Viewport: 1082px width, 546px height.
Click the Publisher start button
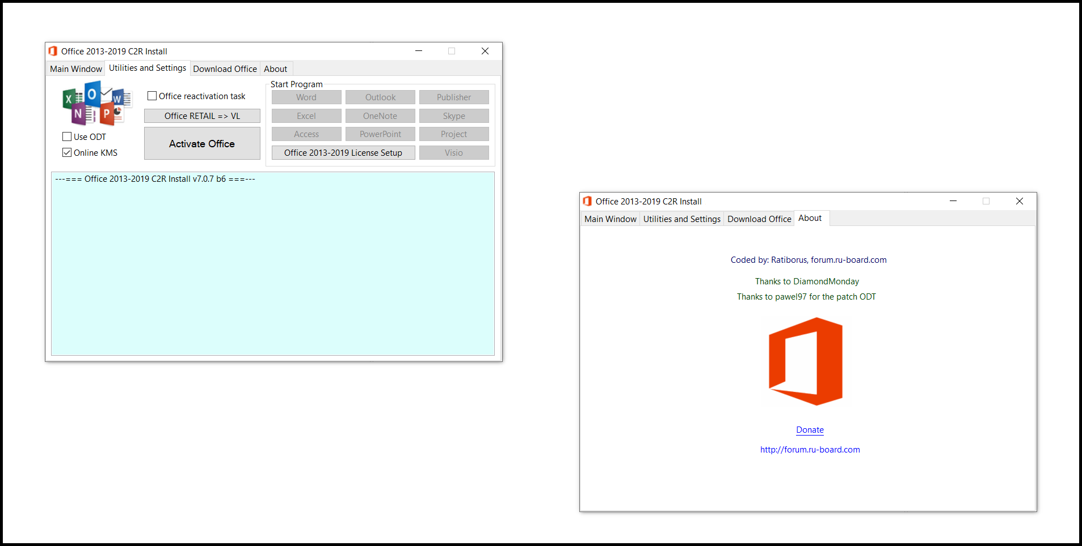(x=454, y=97)
